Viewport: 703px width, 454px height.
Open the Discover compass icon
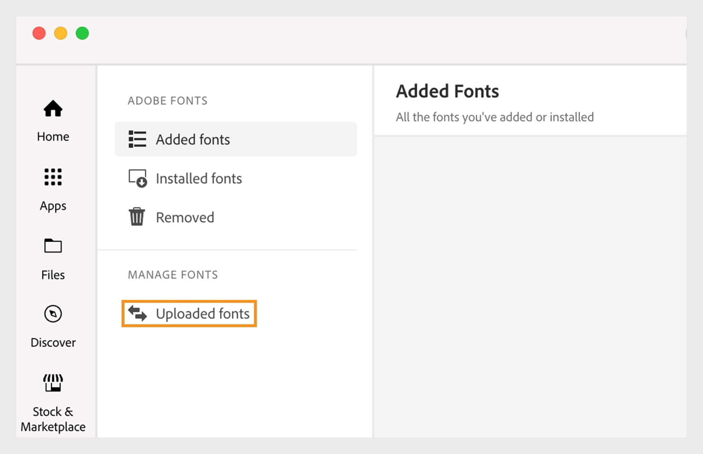click(x=53, y=314)
